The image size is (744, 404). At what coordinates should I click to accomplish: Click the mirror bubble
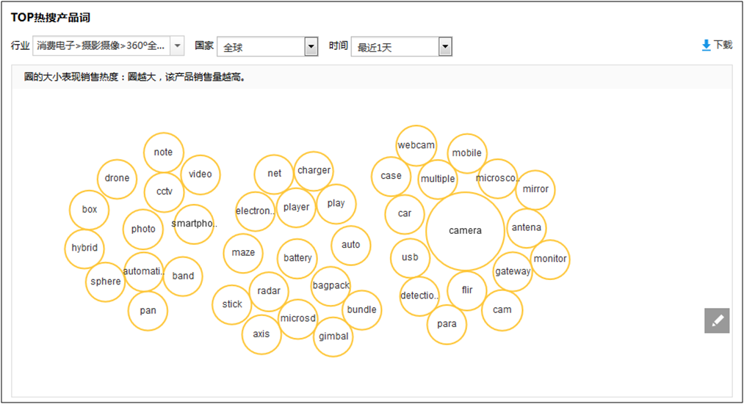pos(535,189)
